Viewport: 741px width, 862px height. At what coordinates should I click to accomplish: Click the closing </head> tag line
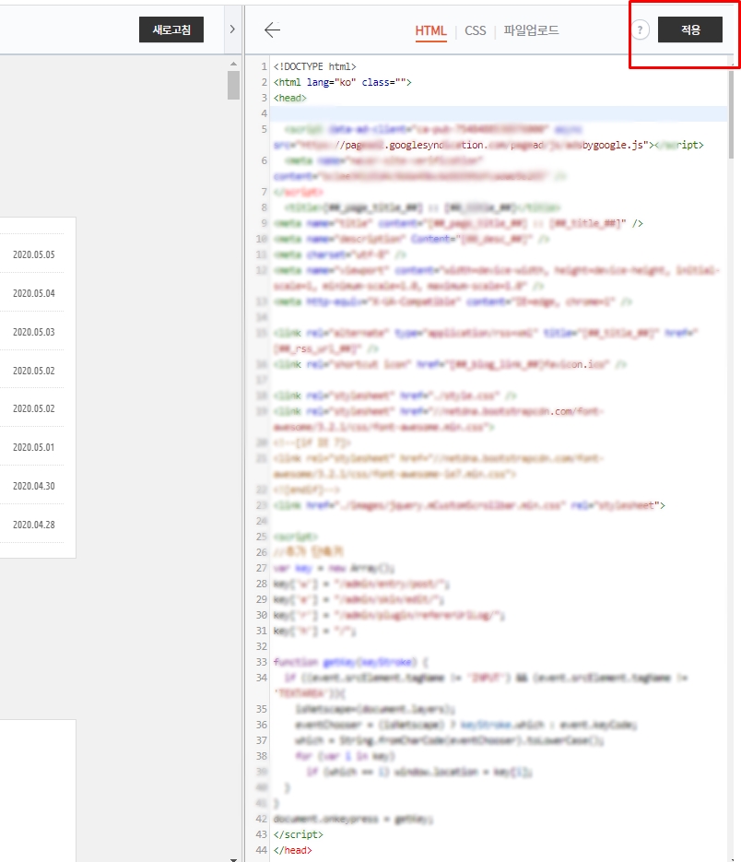(x=293, y=850)
